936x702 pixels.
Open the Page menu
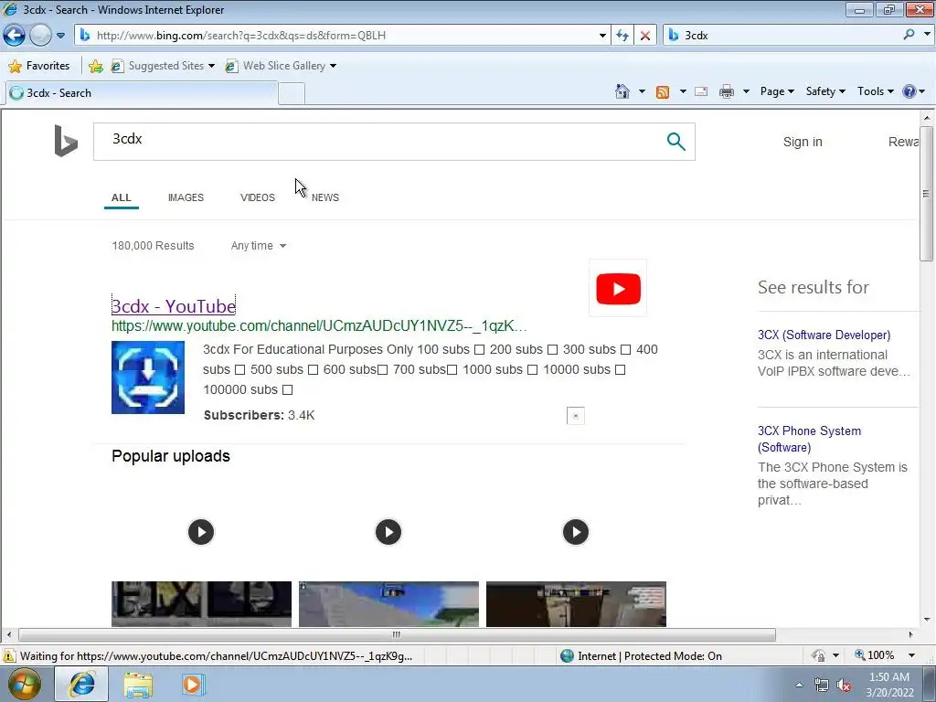point(777,91)
